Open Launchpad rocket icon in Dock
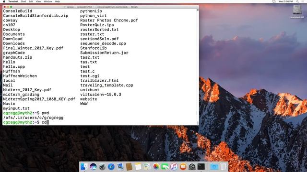The width and height of the screenshot is (307, 172). pos(102,167)
